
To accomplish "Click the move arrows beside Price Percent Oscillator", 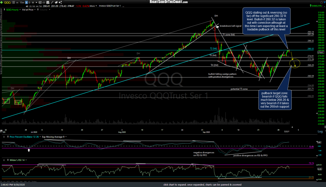I will (x=8, y=137).
